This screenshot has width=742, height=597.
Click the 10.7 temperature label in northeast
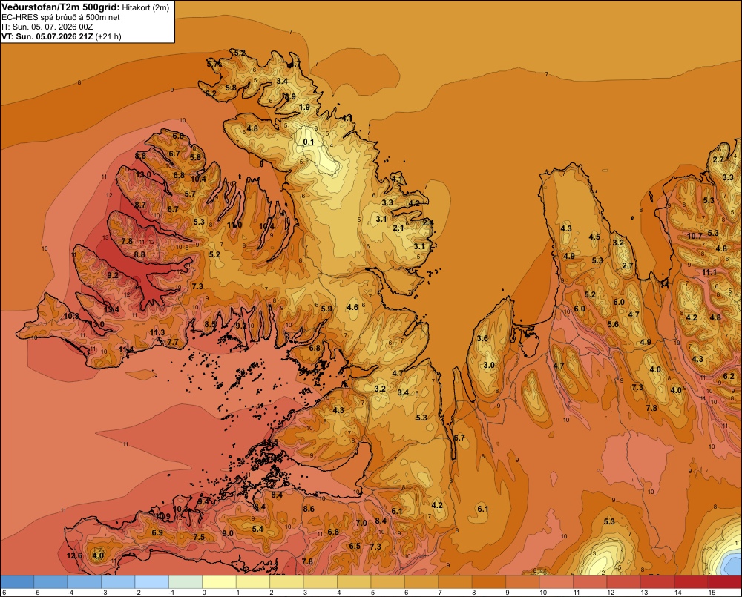point(695,236)
